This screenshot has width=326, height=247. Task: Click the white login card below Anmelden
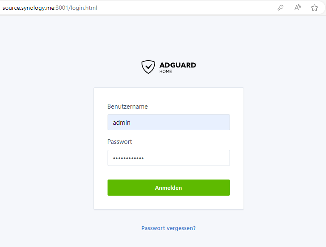pyautogui.click(x=168, y=202)
